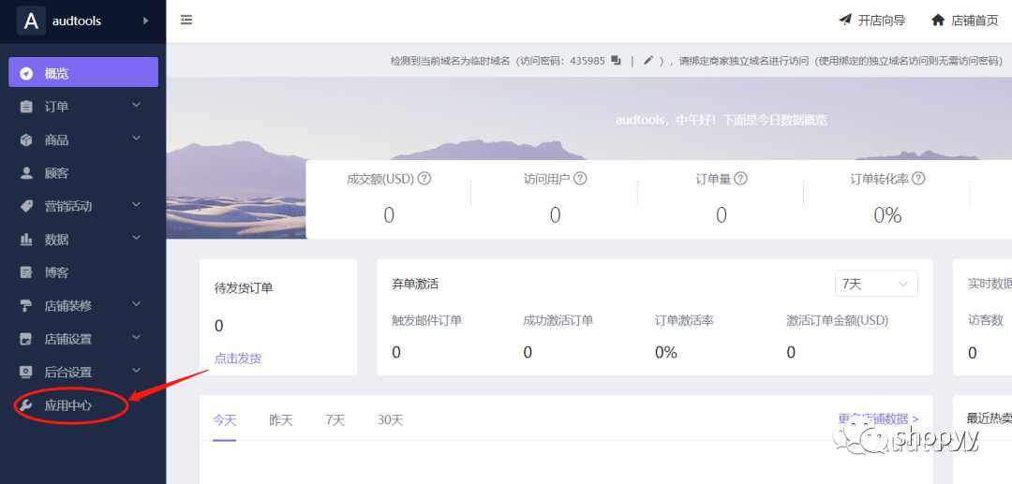The width and height of the screenshot is (1012, 484).
Task: Click the 店铺装修 paint roller icon
Action: pos(26,305)
